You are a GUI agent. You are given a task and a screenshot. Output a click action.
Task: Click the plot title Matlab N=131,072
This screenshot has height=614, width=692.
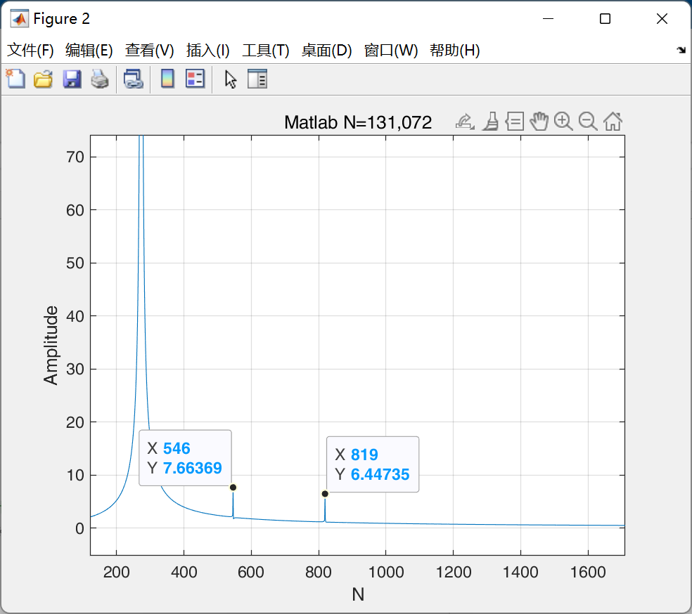[358, 122]
